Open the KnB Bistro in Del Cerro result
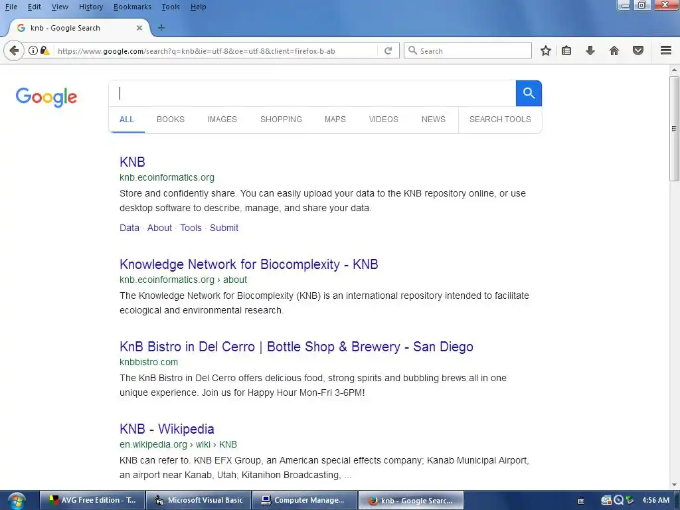680x510 pixels. [296, 347]
